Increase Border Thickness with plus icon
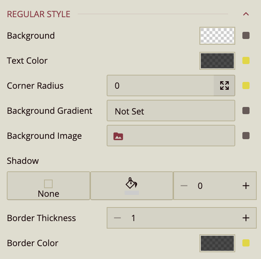This screenshot has width=261, height=259. tap(246, 218)
